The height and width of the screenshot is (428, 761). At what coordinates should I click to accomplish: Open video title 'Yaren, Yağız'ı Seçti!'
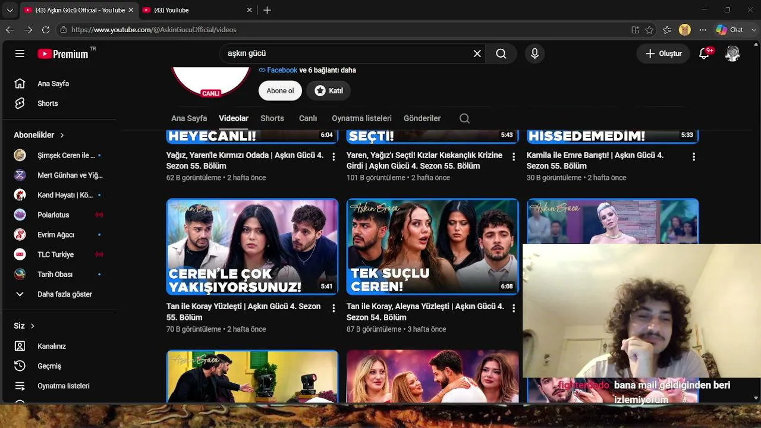pos(424,160)
